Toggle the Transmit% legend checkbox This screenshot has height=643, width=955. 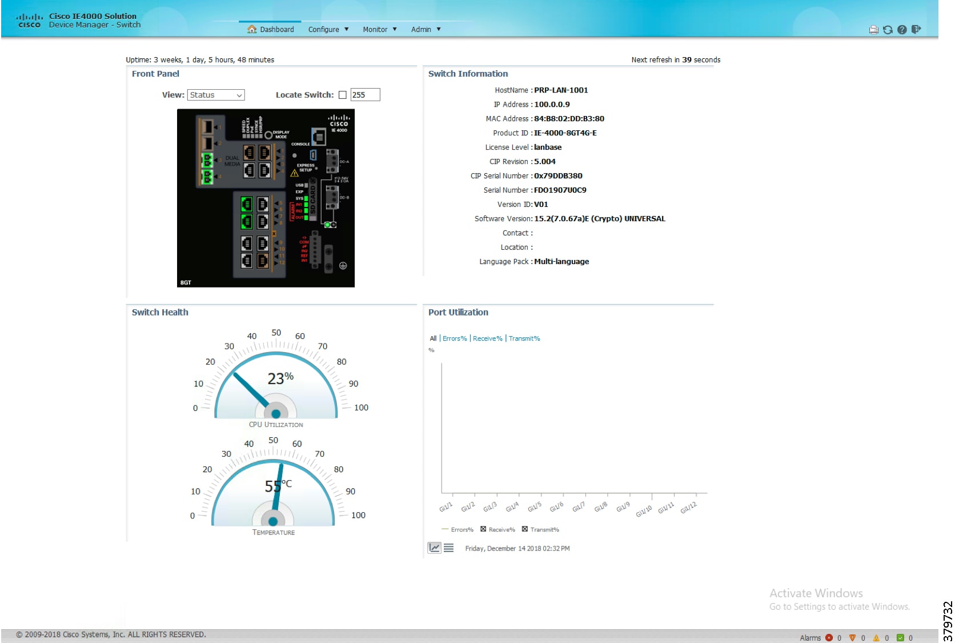[x=525, y=529]
